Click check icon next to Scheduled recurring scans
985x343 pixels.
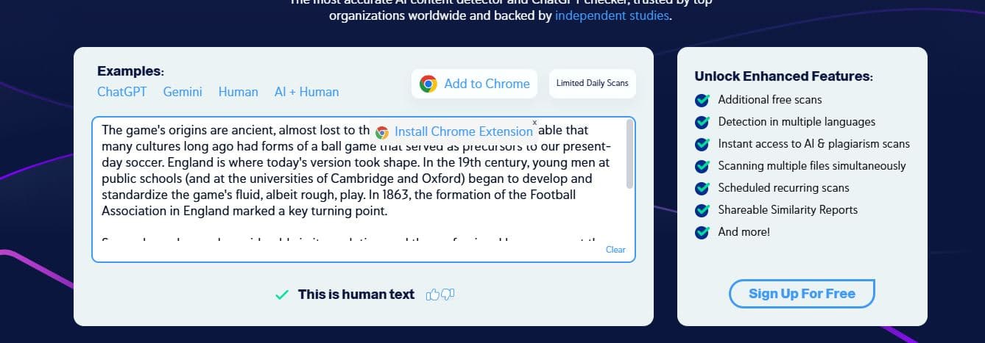702,188
